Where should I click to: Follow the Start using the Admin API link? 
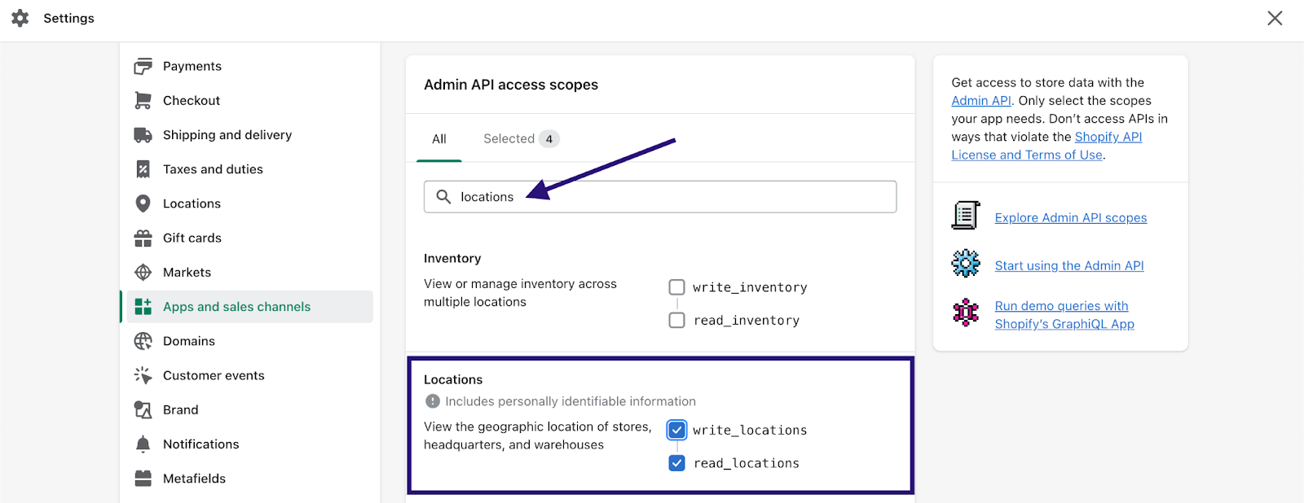1068,266
